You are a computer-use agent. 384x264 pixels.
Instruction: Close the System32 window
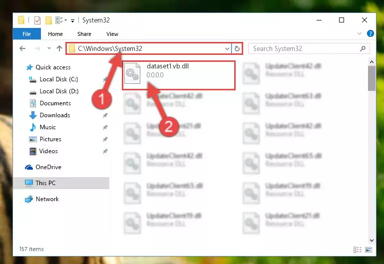tap(365, 20)
